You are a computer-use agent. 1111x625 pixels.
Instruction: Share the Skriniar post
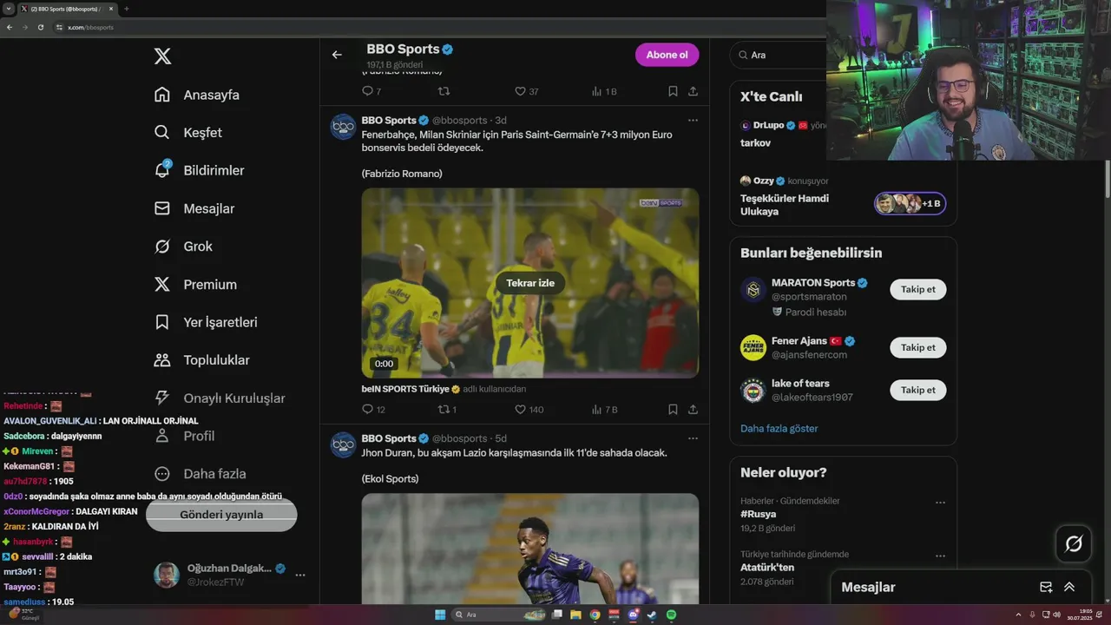(x=693, y=410)
